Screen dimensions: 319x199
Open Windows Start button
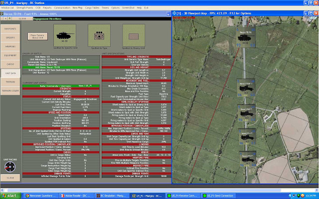[10, 196]
